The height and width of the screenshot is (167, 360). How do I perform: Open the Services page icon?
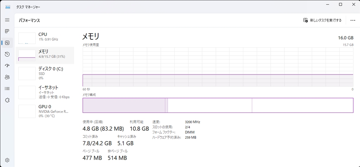coord(7,100)
